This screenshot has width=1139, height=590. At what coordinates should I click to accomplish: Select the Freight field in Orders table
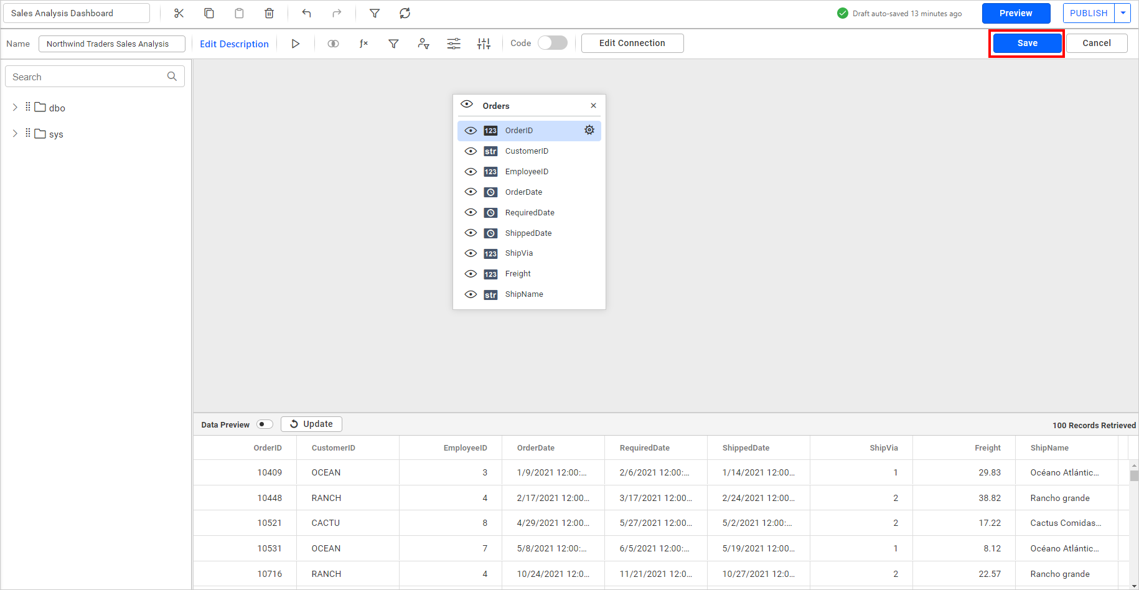point(518,274)
